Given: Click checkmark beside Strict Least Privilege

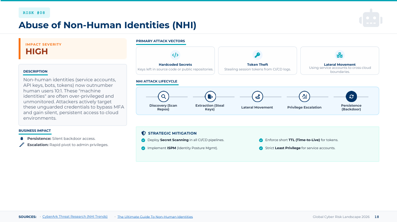Looking at the screenshot, I should point(261,148).
